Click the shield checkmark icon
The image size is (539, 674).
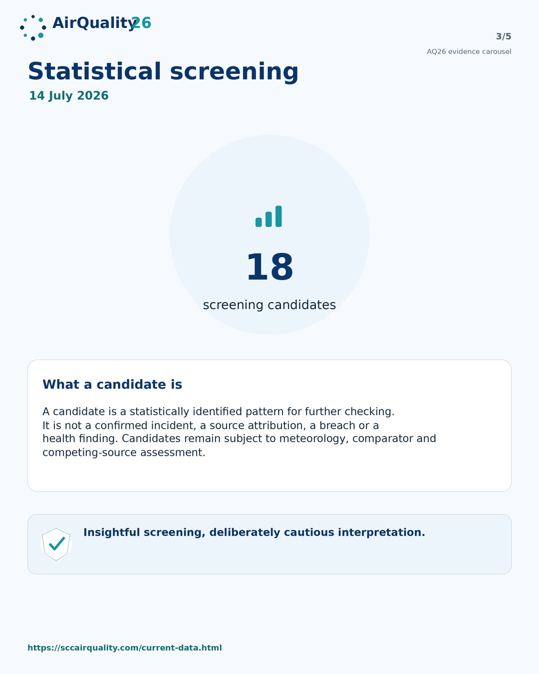click(56, 544)
